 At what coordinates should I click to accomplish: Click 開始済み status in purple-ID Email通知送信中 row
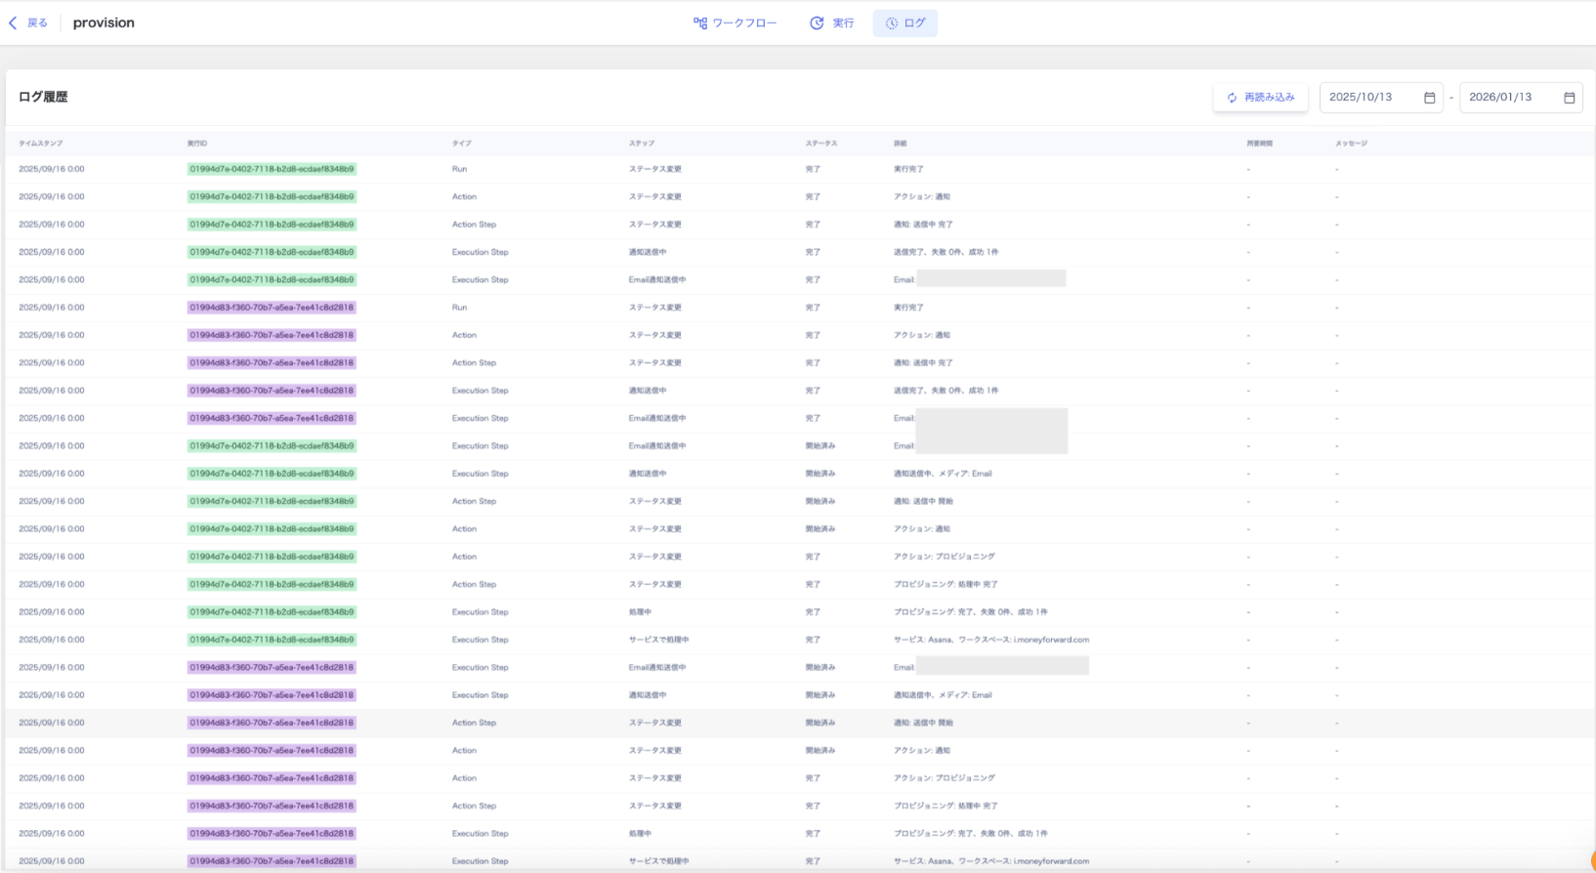pos(820,668)
